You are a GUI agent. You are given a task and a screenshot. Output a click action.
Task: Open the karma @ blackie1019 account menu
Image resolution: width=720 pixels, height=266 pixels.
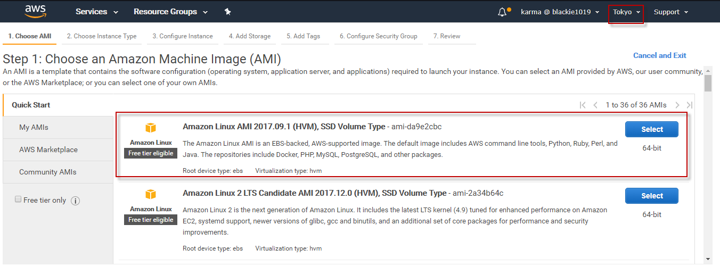(560, 12)
